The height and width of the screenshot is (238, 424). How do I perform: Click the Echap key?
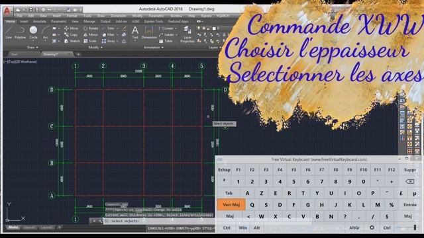(x=224, y=170)
